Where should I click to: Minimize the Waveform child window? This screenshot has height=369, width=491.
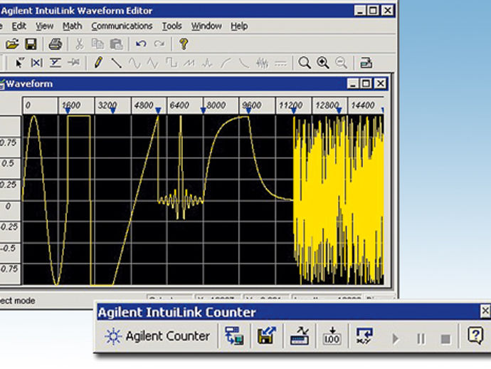tap(353, 84)
